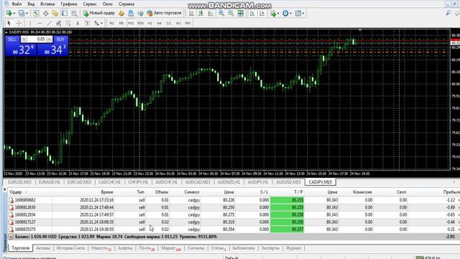Toggle Chart Shift
This screenshot has width=460, height=259.
(x=262, y=13)
